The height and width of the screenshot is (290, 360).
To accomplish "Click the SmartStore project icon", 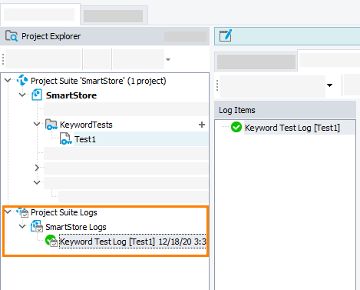I will pos(37,95).
